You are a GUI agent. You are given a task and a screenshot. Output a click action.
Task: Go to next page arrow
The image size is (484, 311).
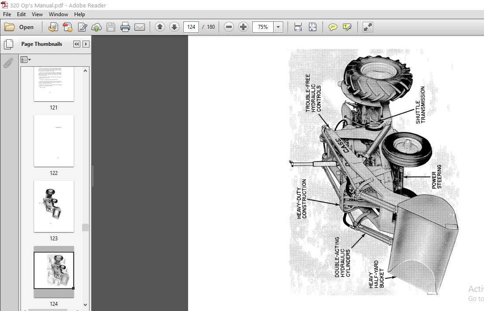point(175,27)
